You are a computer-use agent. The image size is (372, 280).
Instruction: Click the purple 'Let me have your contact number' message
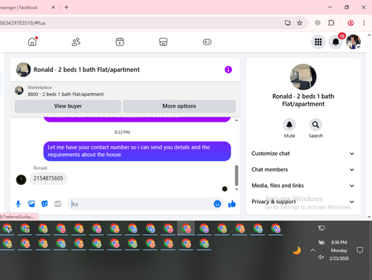click(x=137, y=151)
